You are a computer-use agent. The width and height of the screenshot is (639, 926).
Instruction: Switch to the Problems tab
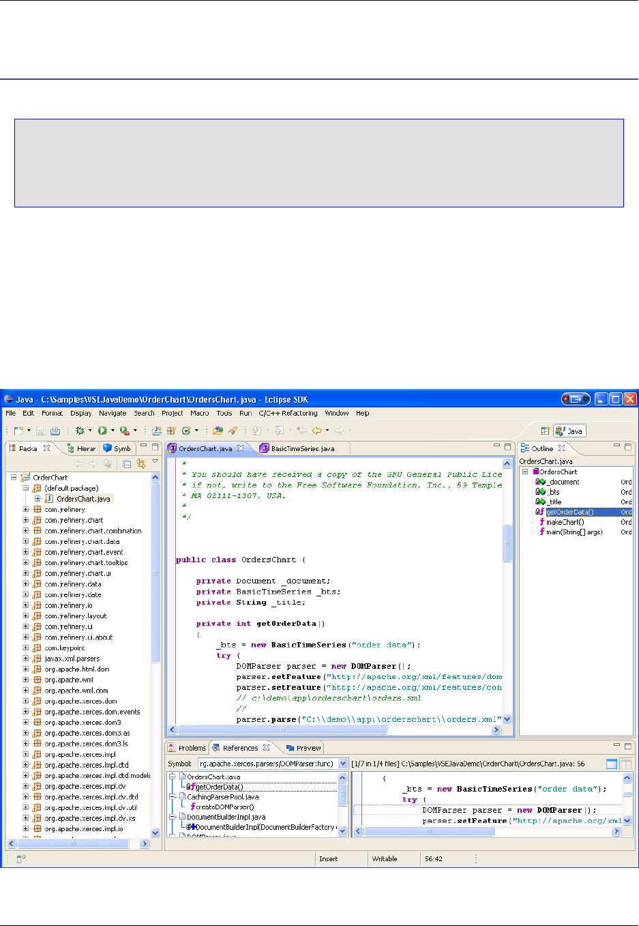(x=186, y=748)
